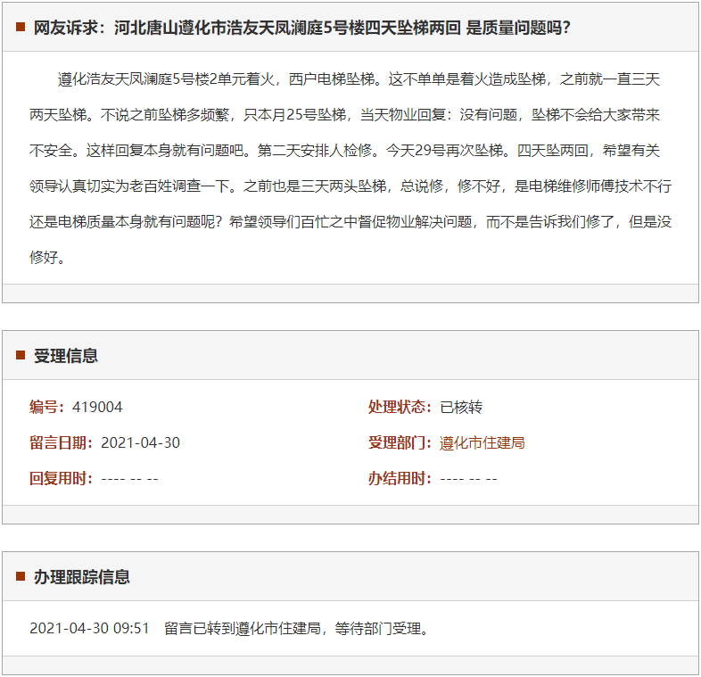Click the 受理部门 field label
The image size is (701, 677).
click(x=400, y=442)
